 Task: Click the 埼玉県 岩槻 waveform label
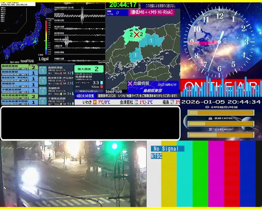tap(59, 27)
